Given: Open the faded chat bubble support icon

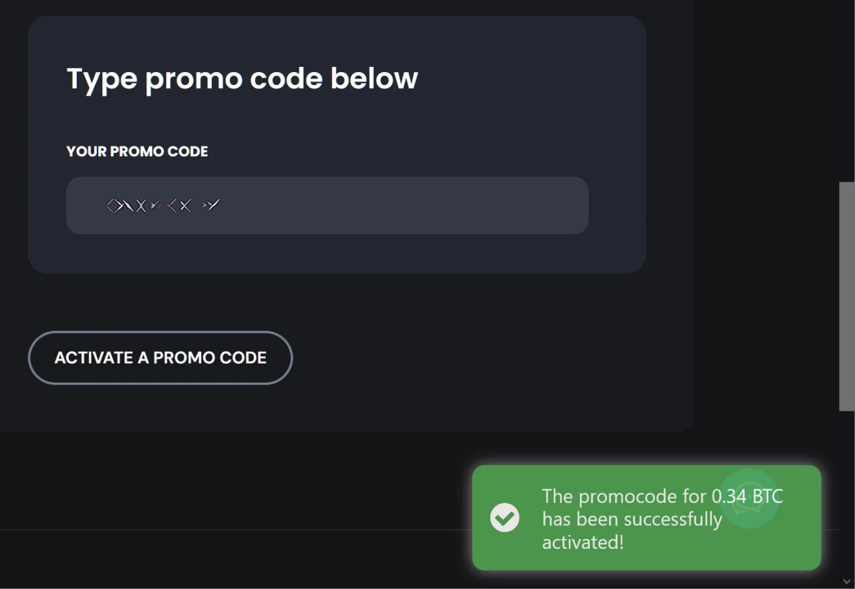Looking at the screenshot, I should coord(749,500).
